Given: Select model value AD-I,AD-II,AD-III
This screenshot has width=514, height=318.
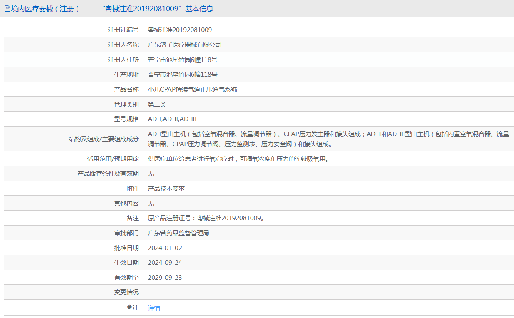Looking at the screenshot, I should [x=172, y=119].
